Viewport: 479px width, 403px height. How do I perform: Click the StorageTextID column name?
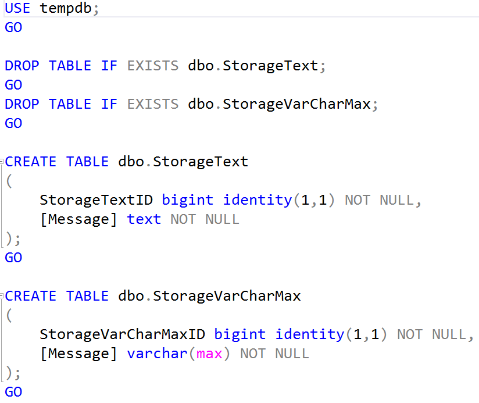[96, 200]
